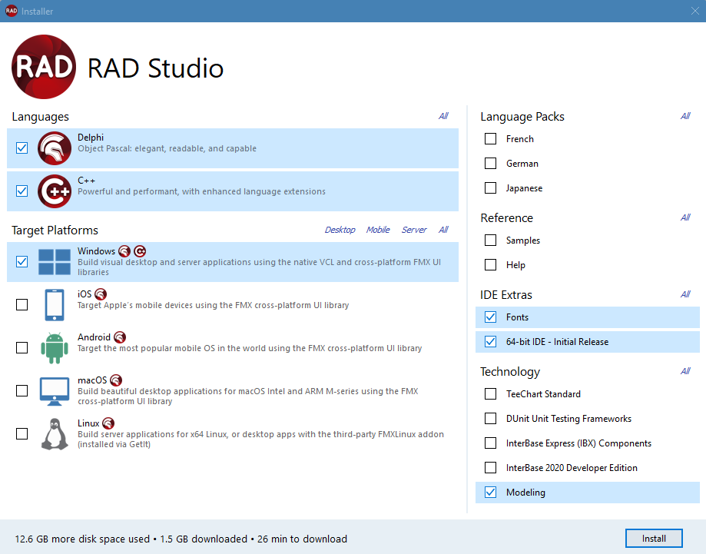
Task: Click the Install button
Action: (x=654, y=538)
